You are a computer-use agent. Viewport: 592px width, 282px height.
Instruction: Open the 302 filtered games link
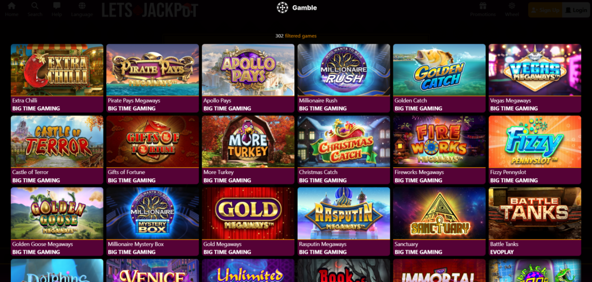tap(295, 36)
